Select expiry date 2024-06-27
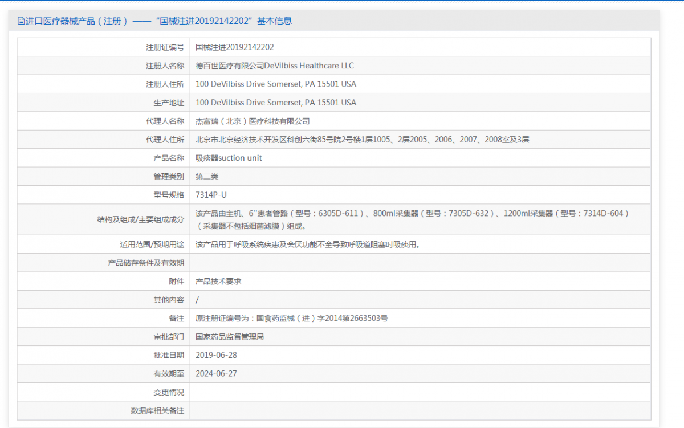Screen dimensions: 684x428 click(216, 374)
